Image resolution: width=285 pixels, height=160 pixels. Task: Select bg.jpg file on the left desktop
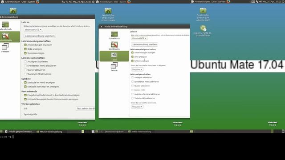(x=82, y=124)
